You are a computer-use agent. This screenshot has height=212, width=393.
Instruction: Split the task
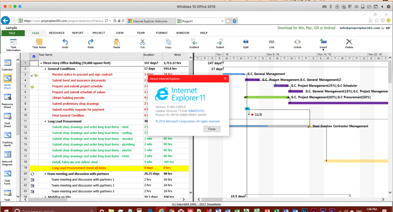point(245,43)
